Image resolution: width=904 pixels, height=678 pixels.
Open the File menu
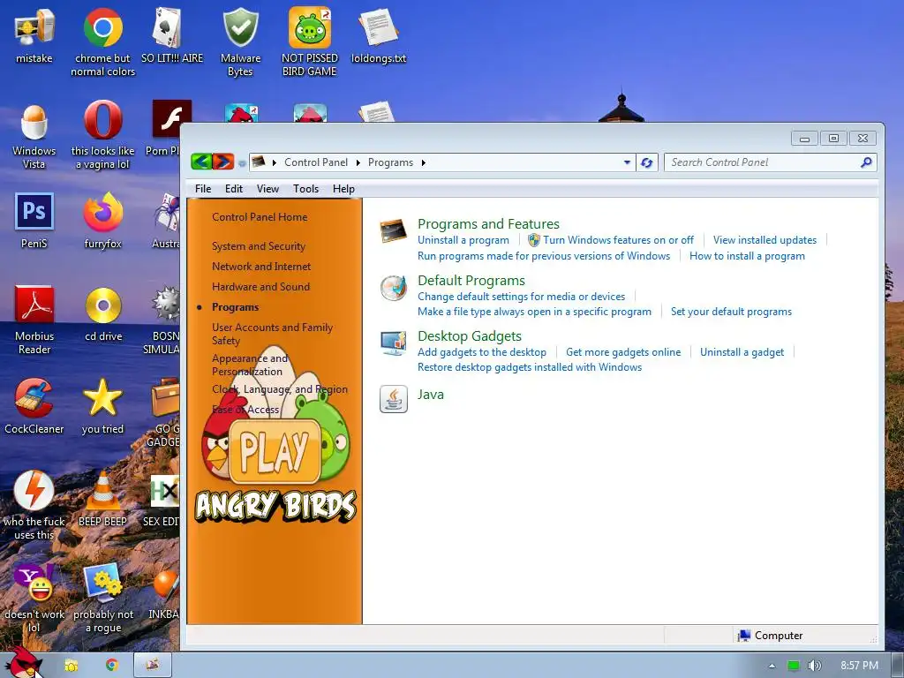203,189
